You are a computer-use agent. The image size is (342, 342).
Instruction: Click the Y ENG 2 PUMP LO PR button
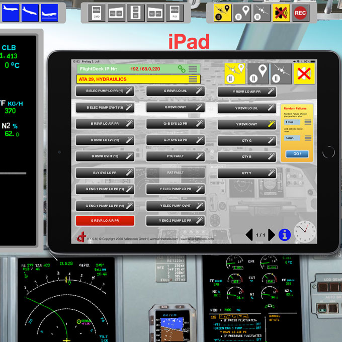[176, 221]
